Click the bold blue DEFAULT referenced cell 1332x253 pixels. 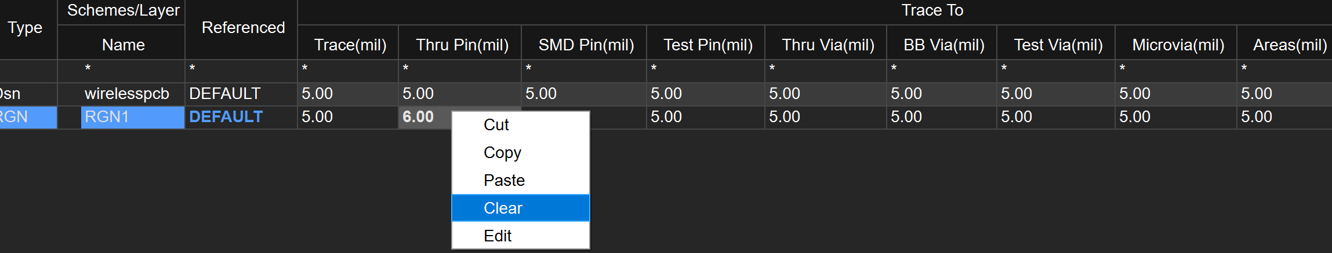[226, 117]
